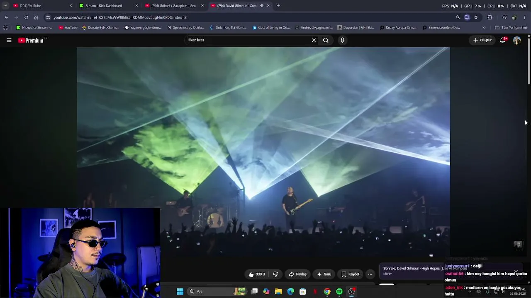Go back in browser history
Viewport: 531px width, 298px height.
point(6,17)
